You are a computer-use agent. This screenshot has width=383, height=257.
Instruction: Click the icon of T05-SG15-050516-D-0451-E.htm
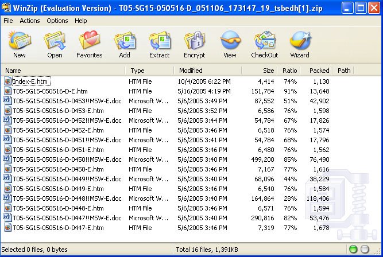click(x=7, y=150)
